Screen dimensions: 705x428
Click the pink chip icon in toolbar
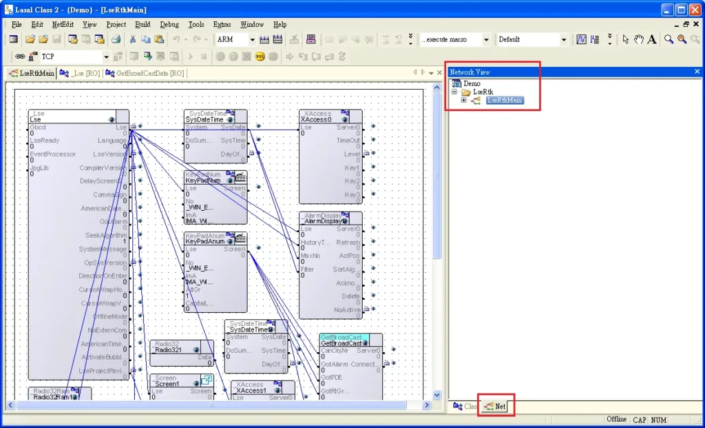click(x=311, y=39)
